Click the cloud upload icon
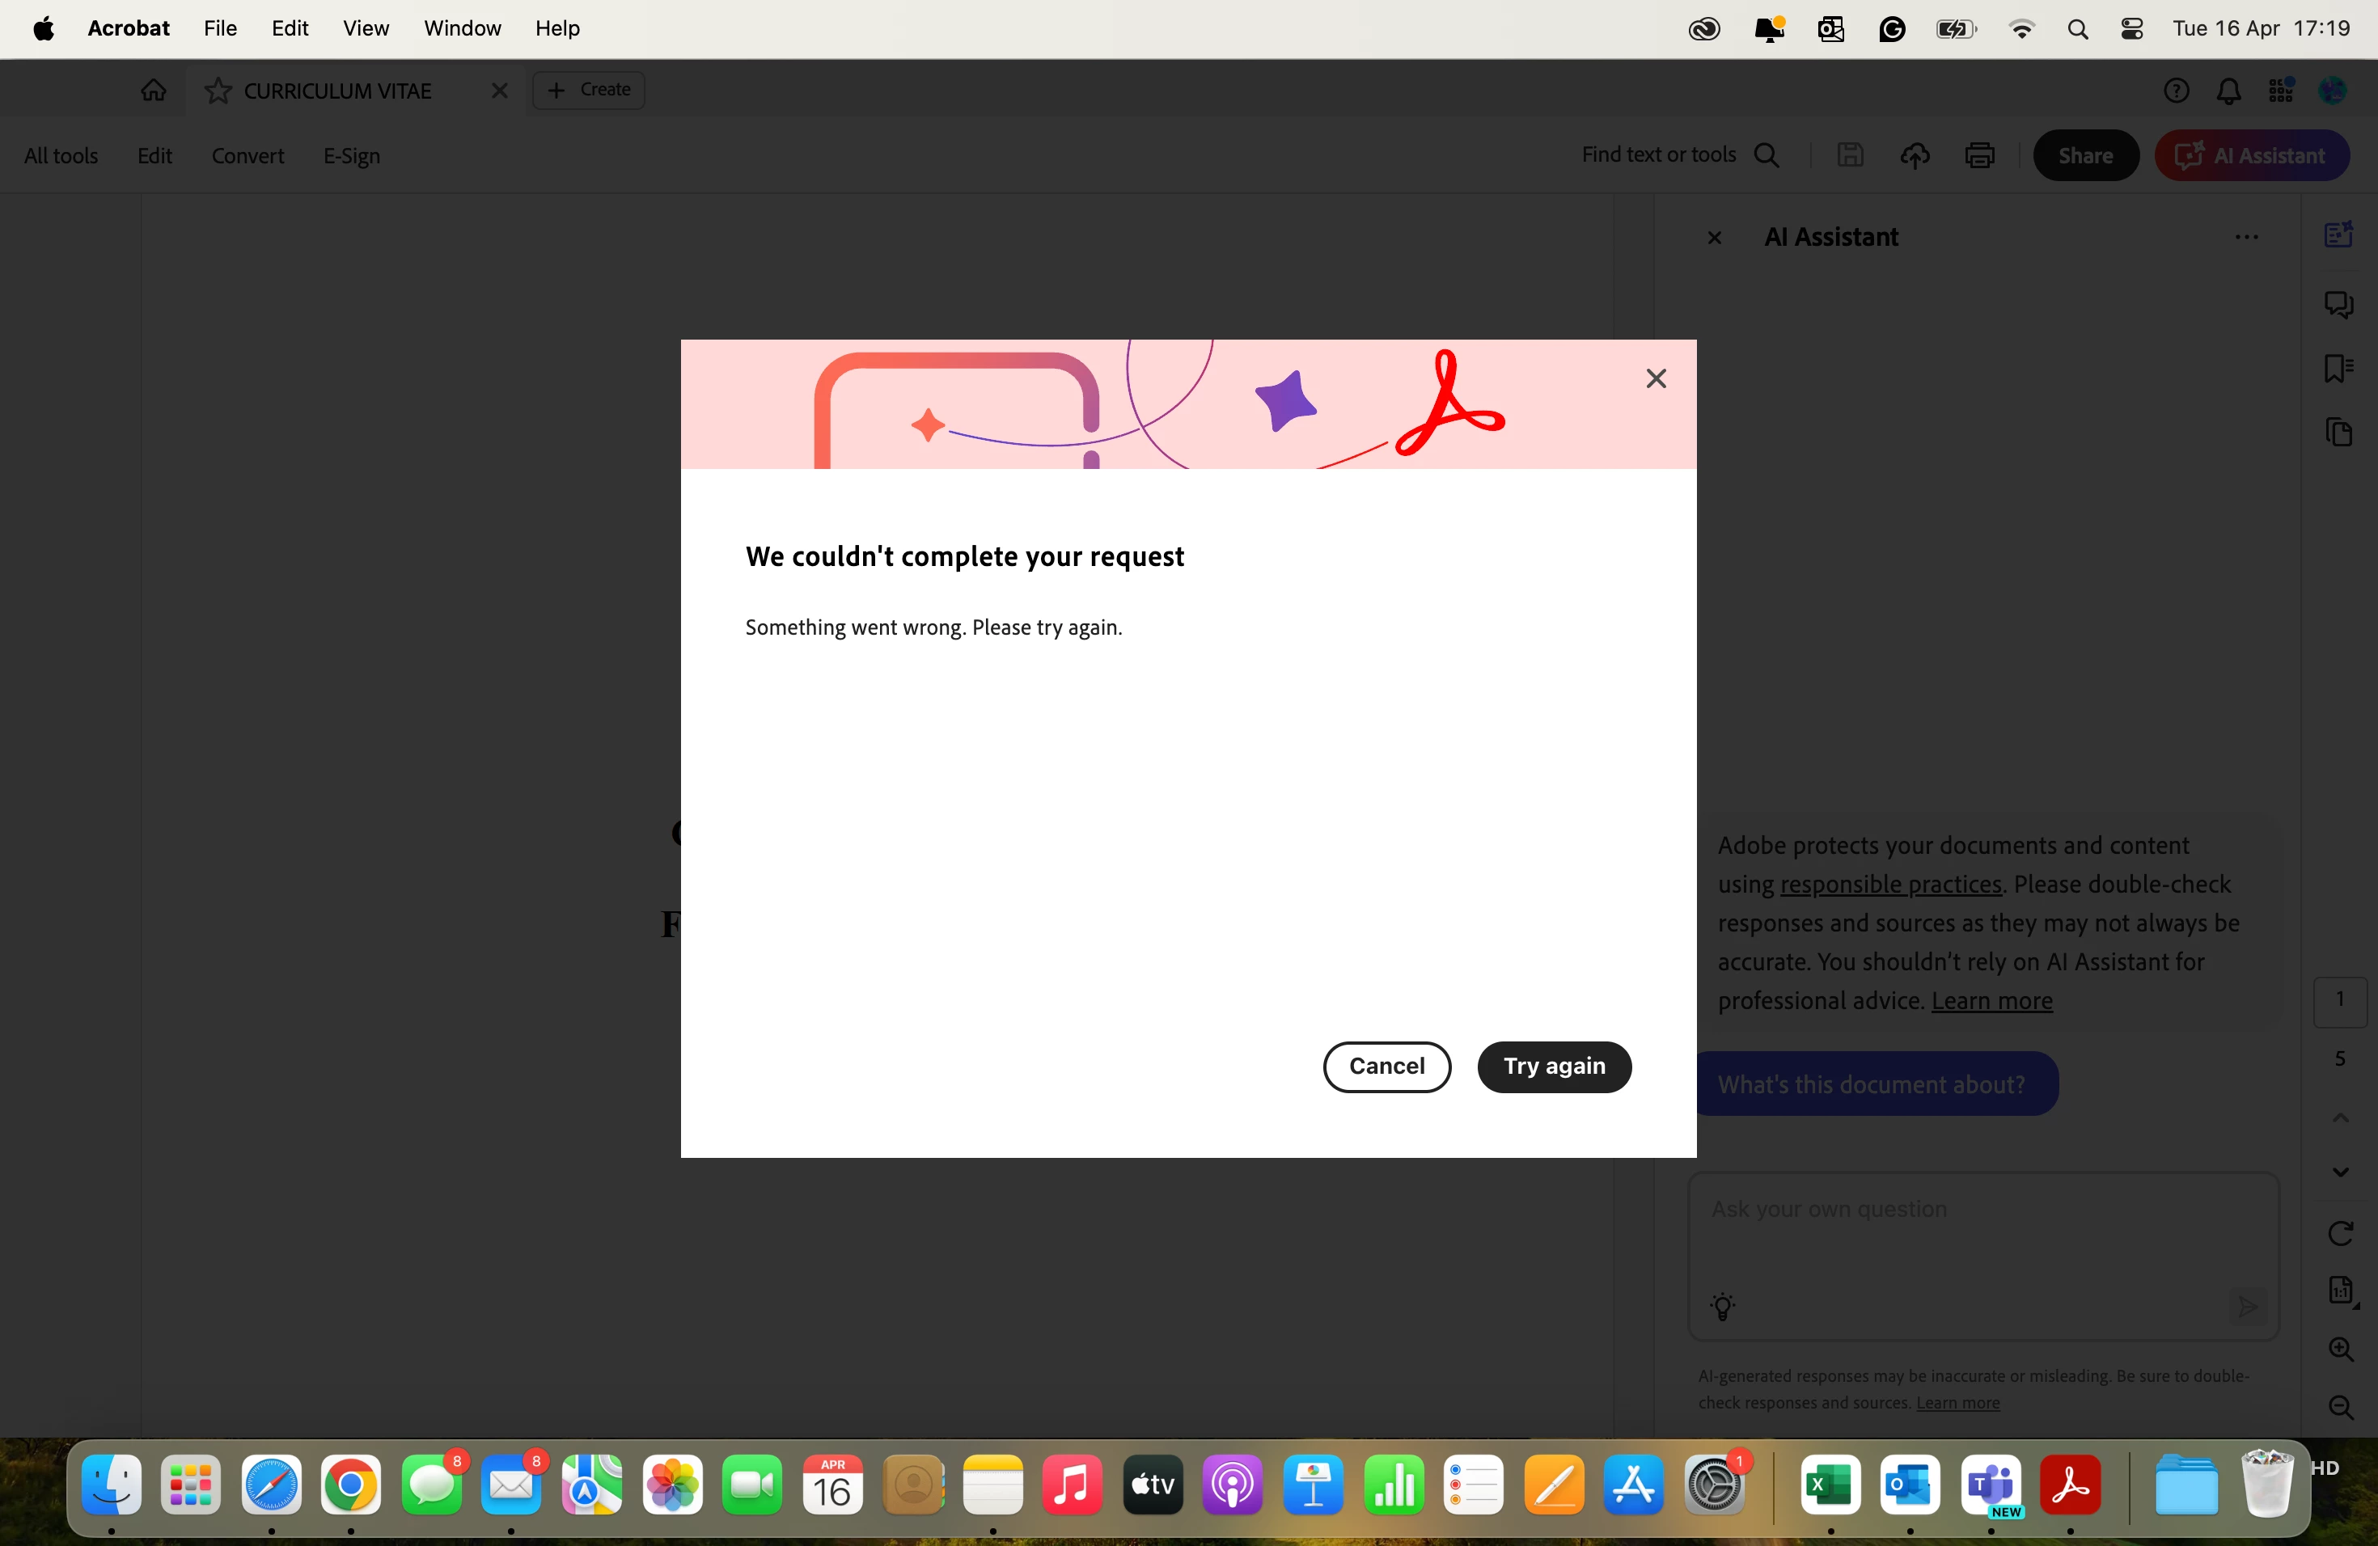This screenshot has width=2378, height=1546. point(1915,156)
